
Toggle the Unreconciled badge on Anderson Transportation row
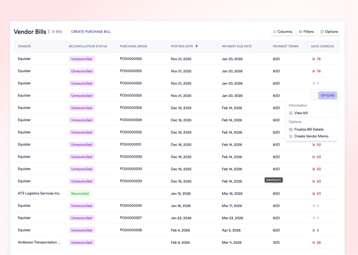[81, 242]
